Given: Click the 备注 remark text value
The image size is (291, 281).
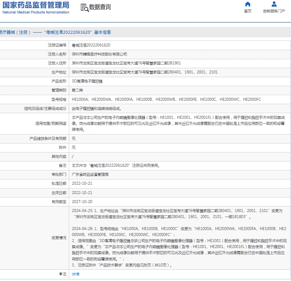Looking at the screenshot, I should coord(116,165).
